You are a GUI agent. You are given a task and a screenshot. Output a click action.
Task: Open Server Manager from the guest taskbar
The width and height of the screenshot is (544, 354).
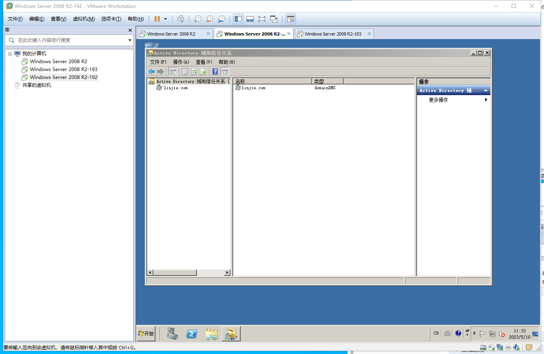(x=172, y=334)
